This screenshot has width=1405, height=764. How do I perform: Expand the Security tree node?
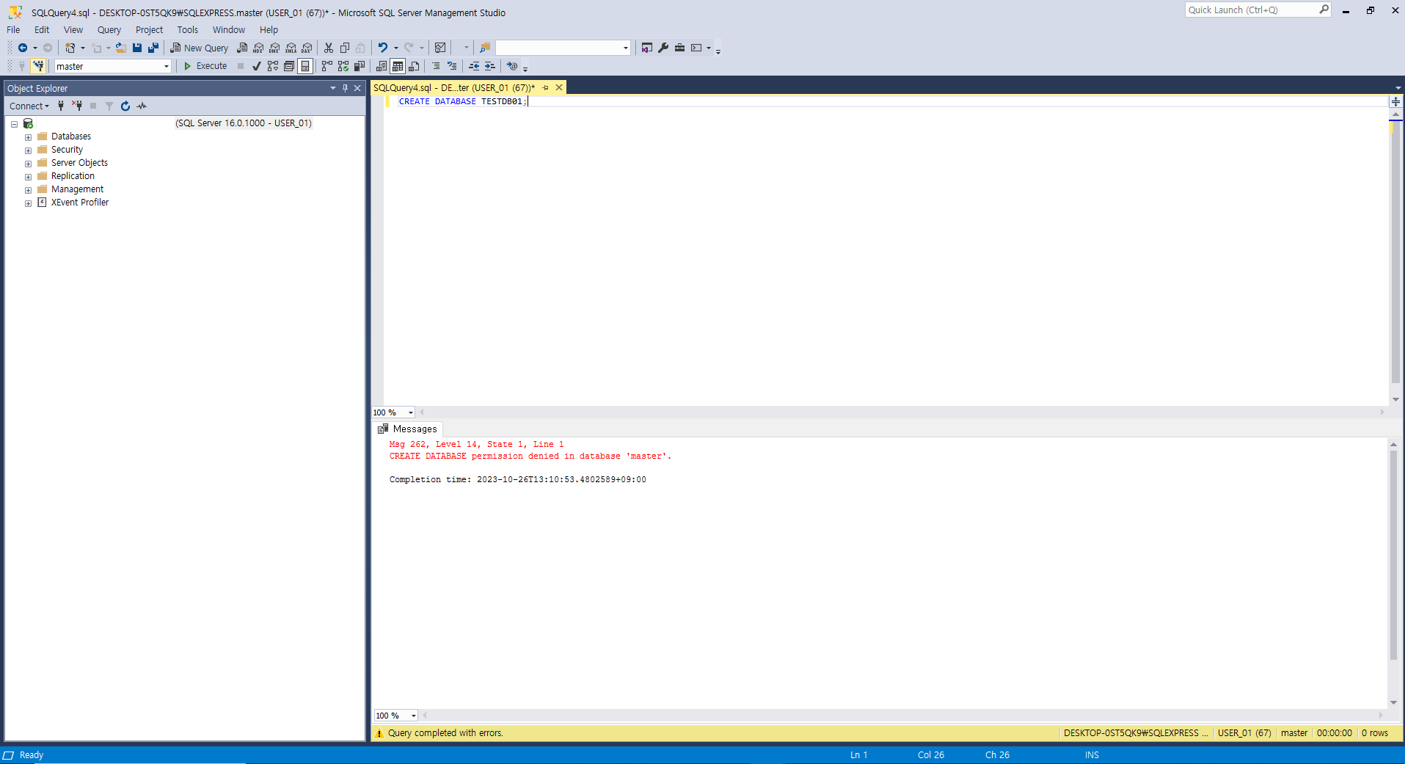point(28,150)
